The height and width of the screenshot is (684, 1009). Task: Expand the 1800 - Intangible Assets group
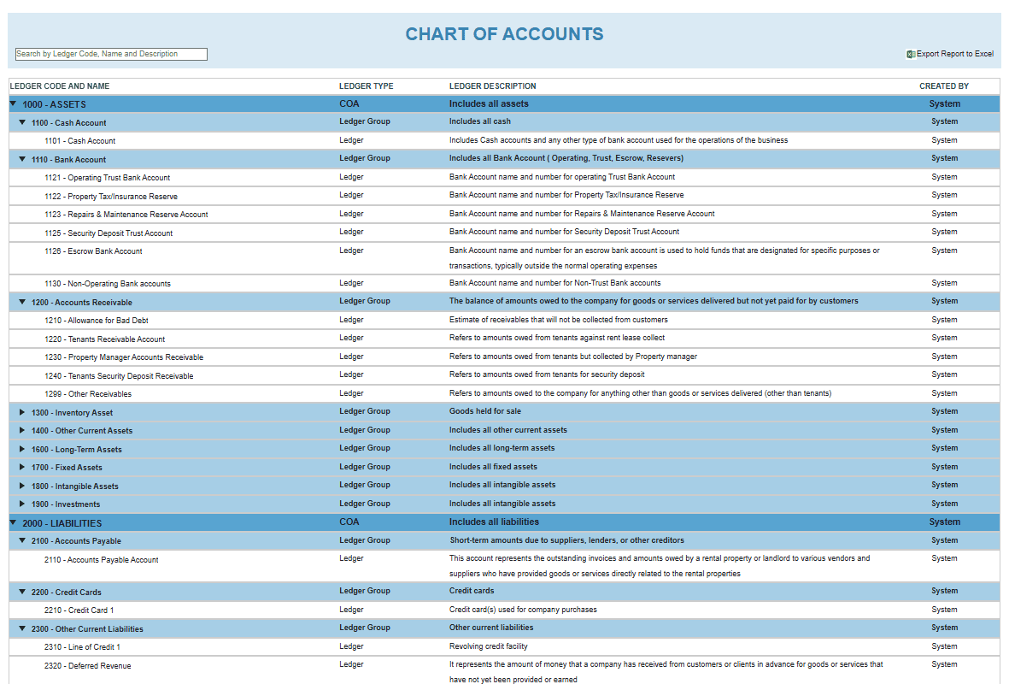coord(22,486)
